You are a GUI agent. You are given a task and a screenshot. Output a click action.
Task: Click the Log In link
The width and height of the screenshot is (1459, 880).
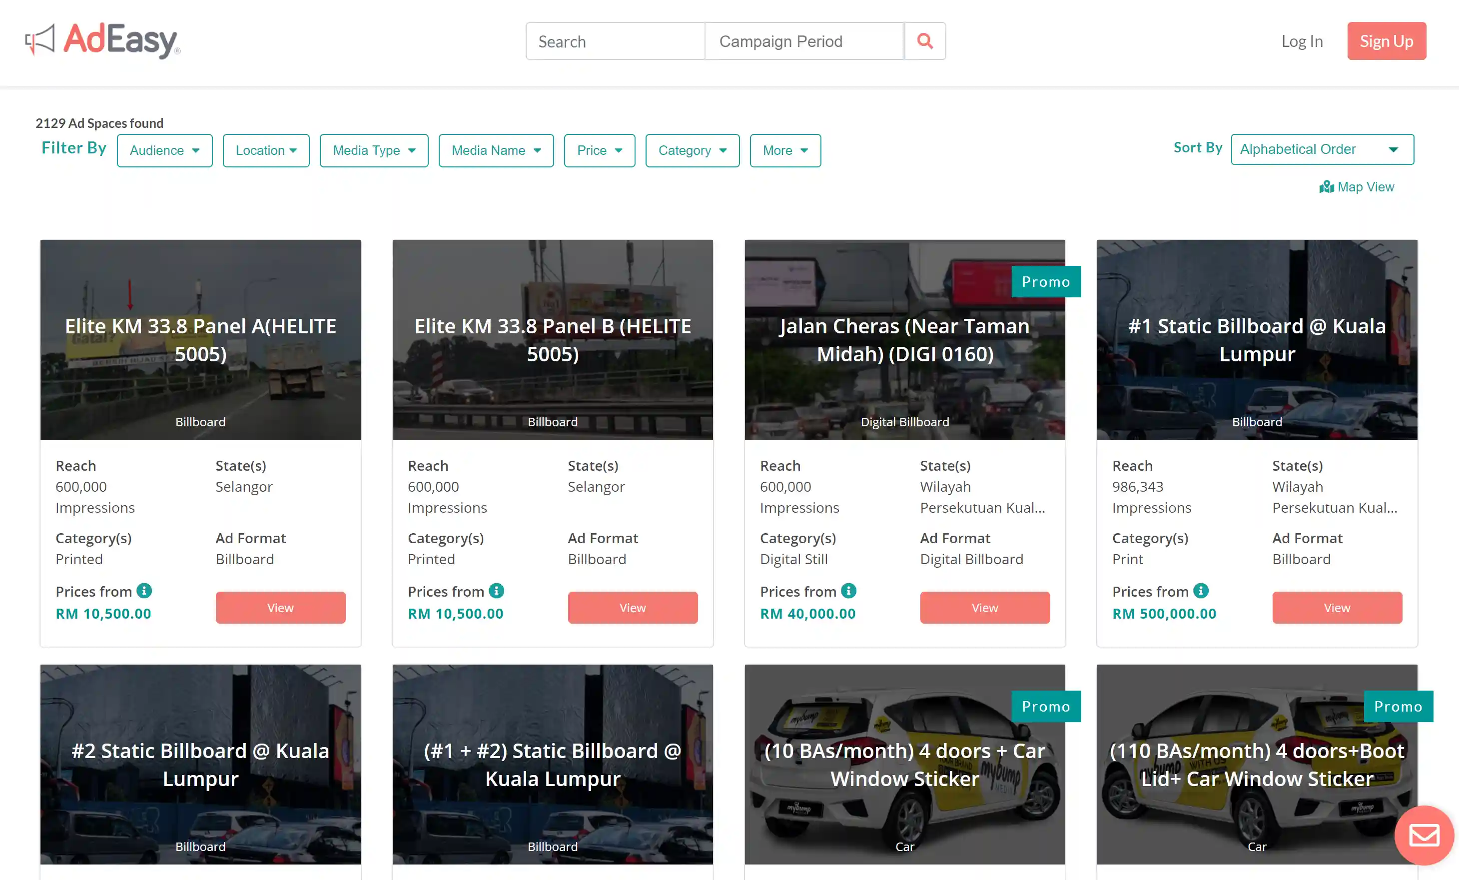point(1302,41)
